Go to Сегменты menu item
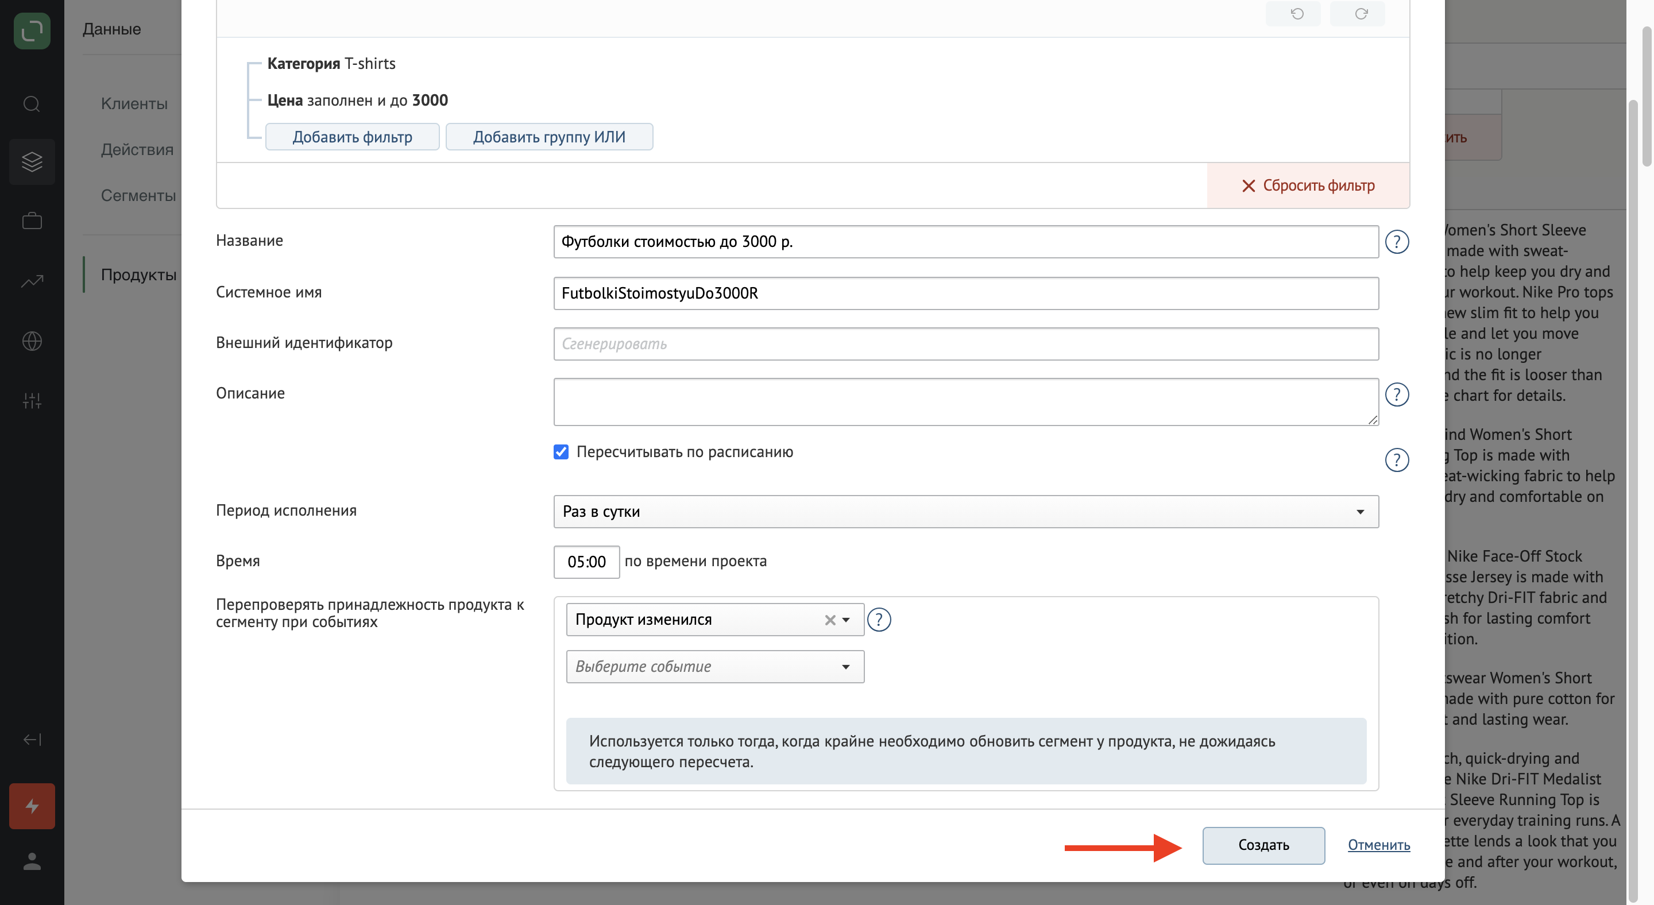 tap(138, 195)
